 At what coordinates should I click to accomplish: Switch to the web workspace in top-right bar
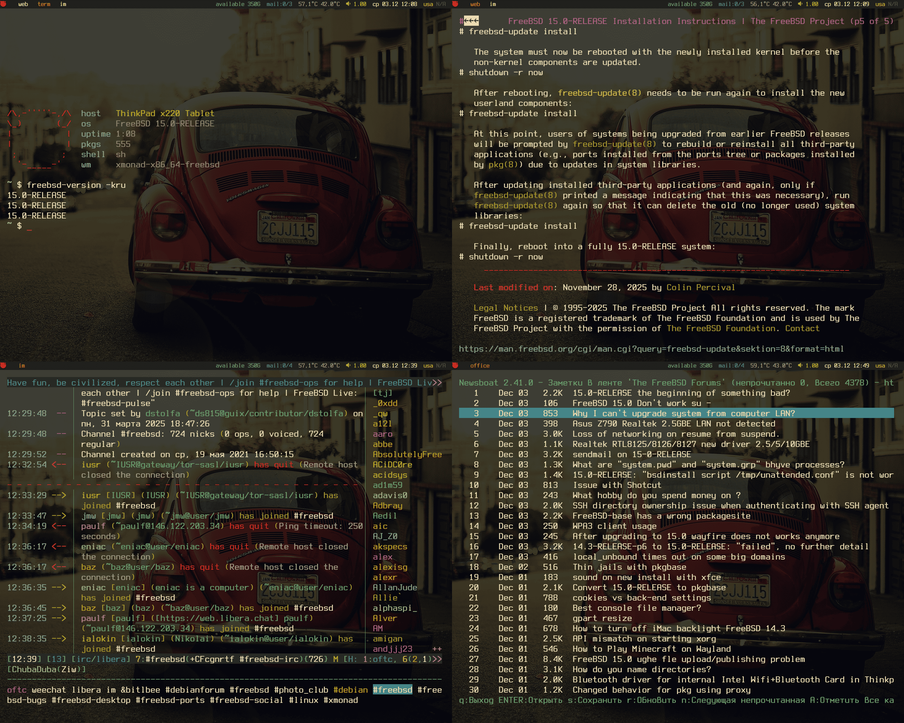(475, 4)
